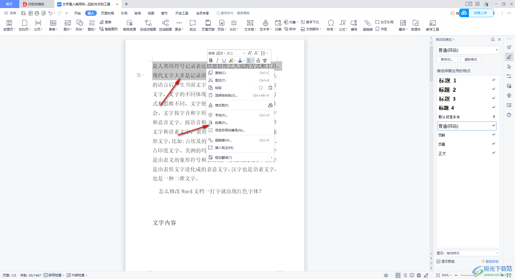
Task: Choose 剪切(T) from context menu
Action: coord(240,80)
